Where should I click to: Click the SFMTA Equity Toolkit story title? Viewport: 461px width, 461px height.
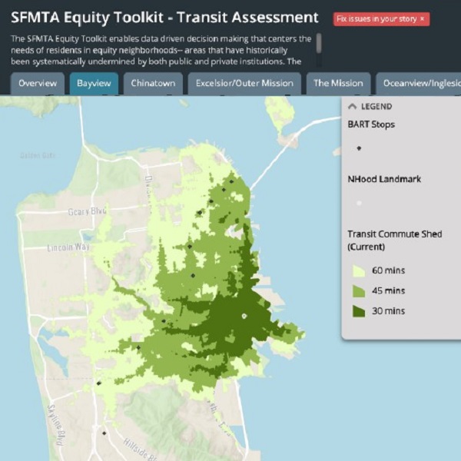[164, 17]
